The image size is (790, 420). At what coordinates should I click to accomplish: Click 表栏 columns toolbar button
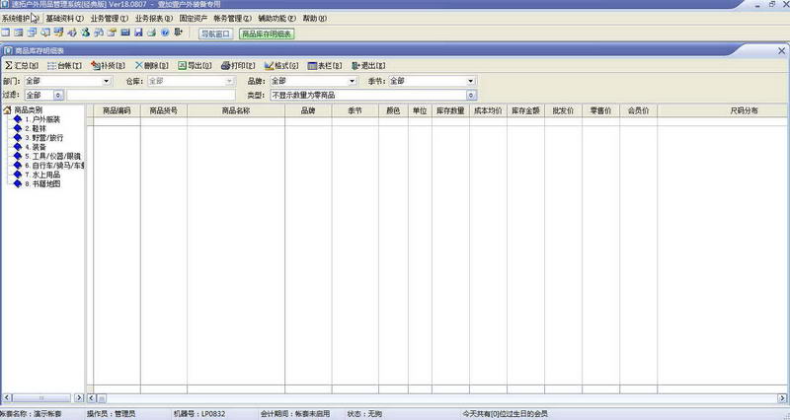[325, 65]
